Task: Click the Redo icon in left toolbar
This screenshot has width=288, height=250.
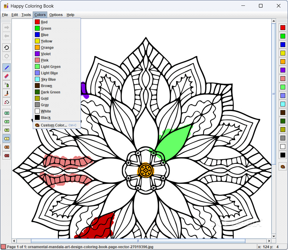Action: click(x=7, y=56)
